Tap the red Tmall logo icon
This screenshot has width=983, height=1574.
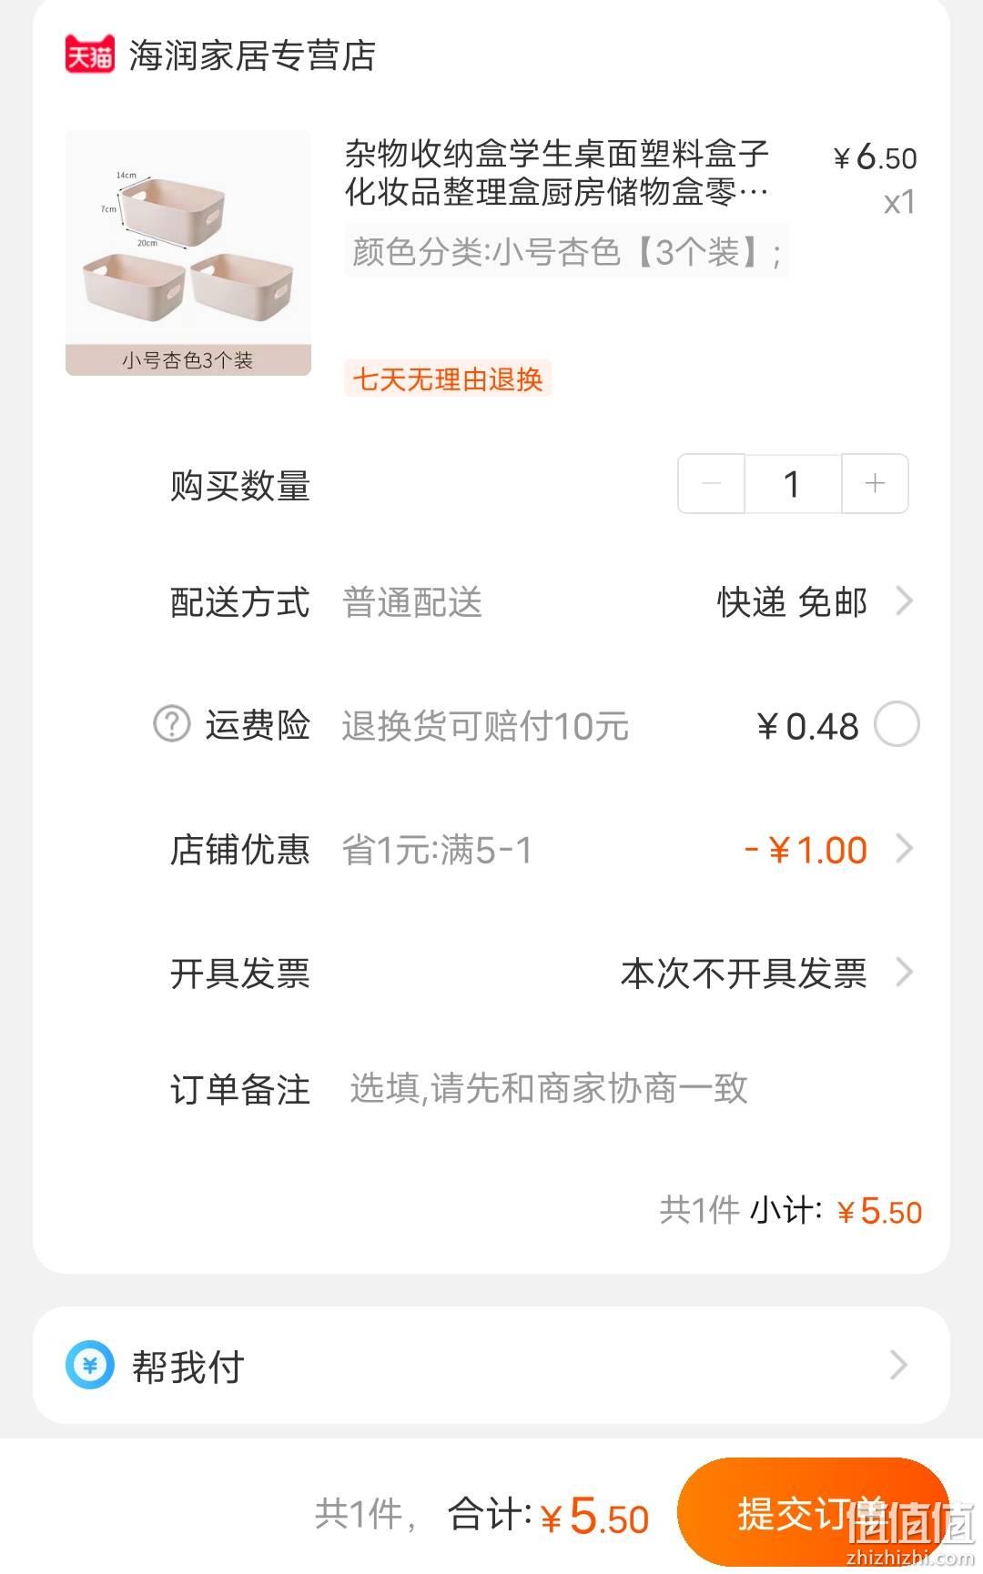(x=89, y=55)
